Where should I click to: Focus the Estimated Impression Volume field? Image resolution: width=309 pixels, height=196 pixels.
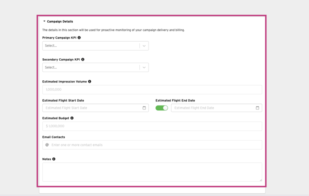[152, 89]
